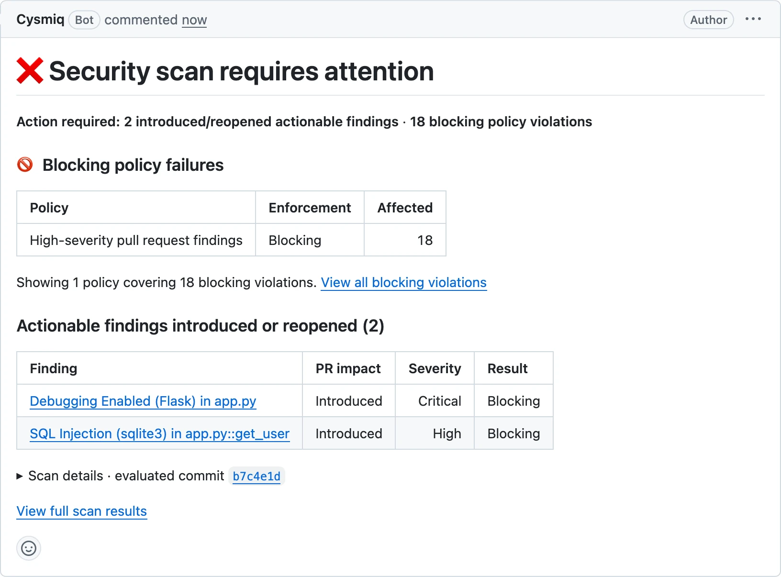Select the 'Action required' summary line
The height and width of the screenshot is (577, 781).
[304, 122]
